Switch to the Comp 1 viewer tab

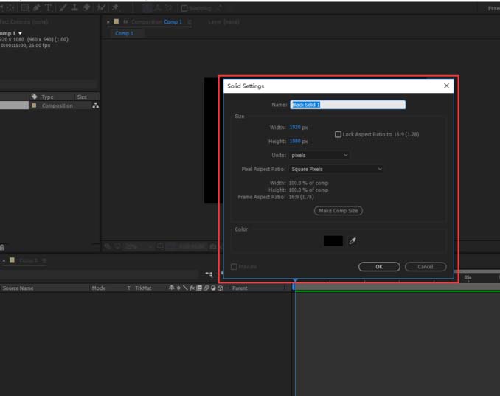point(124,33)
